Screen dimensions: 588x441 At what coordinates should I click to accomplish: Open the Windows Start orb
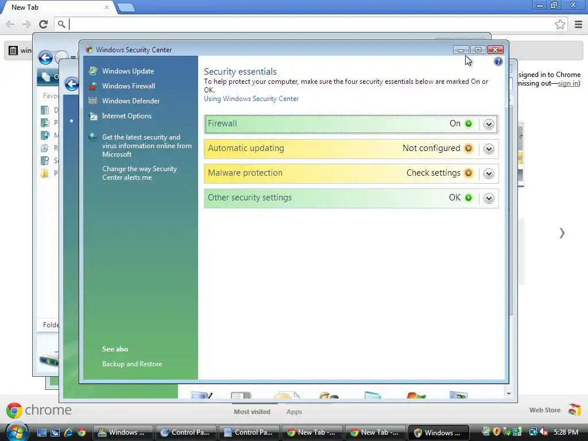point(17,432)
